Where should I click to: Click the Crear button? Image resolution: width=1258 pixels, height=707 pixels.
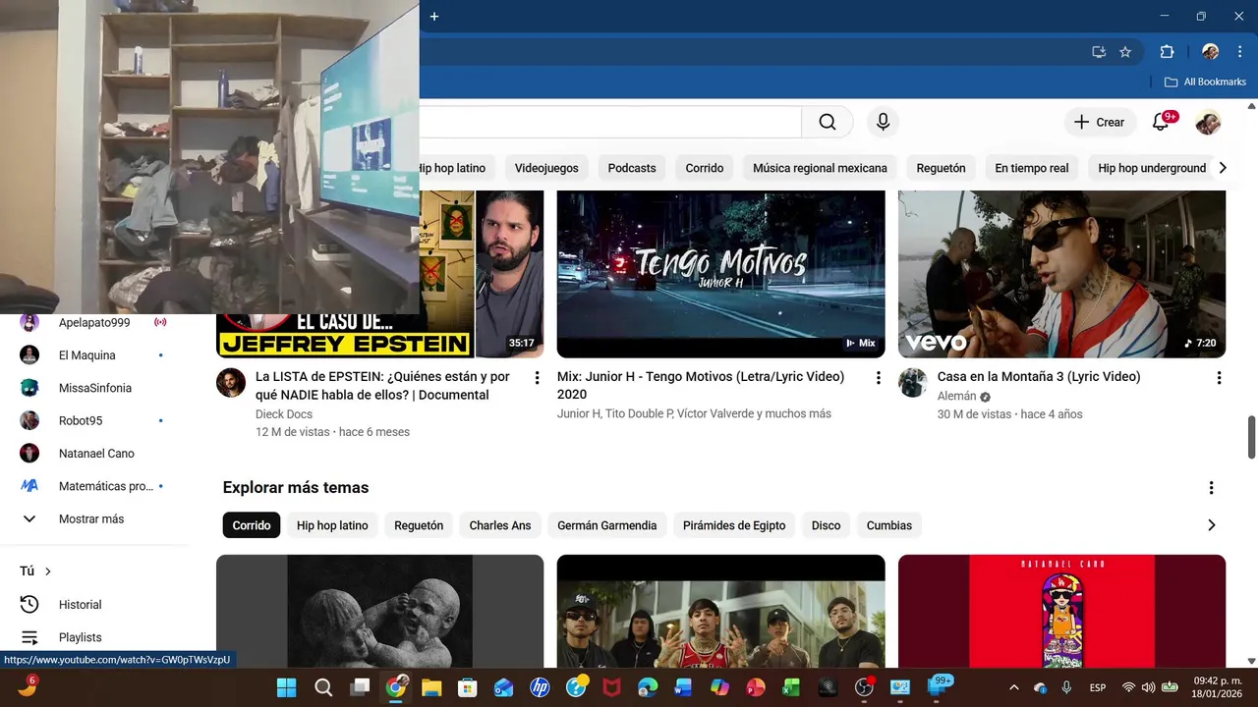coord(1100,122)
